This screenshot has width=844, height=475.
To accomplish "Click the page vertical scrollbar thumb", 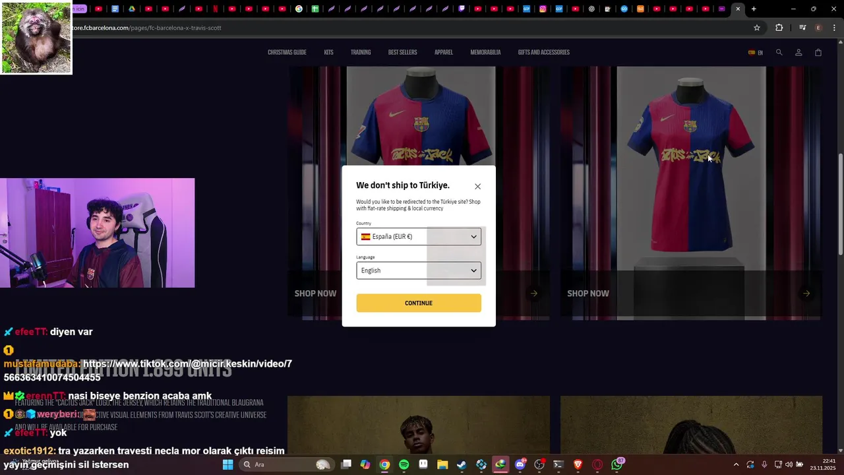I will click(841, 205).
